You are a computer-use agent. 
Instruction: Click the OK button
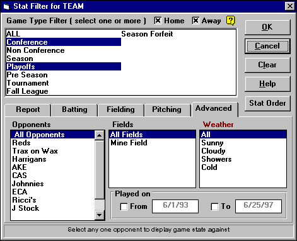point(267,27)
